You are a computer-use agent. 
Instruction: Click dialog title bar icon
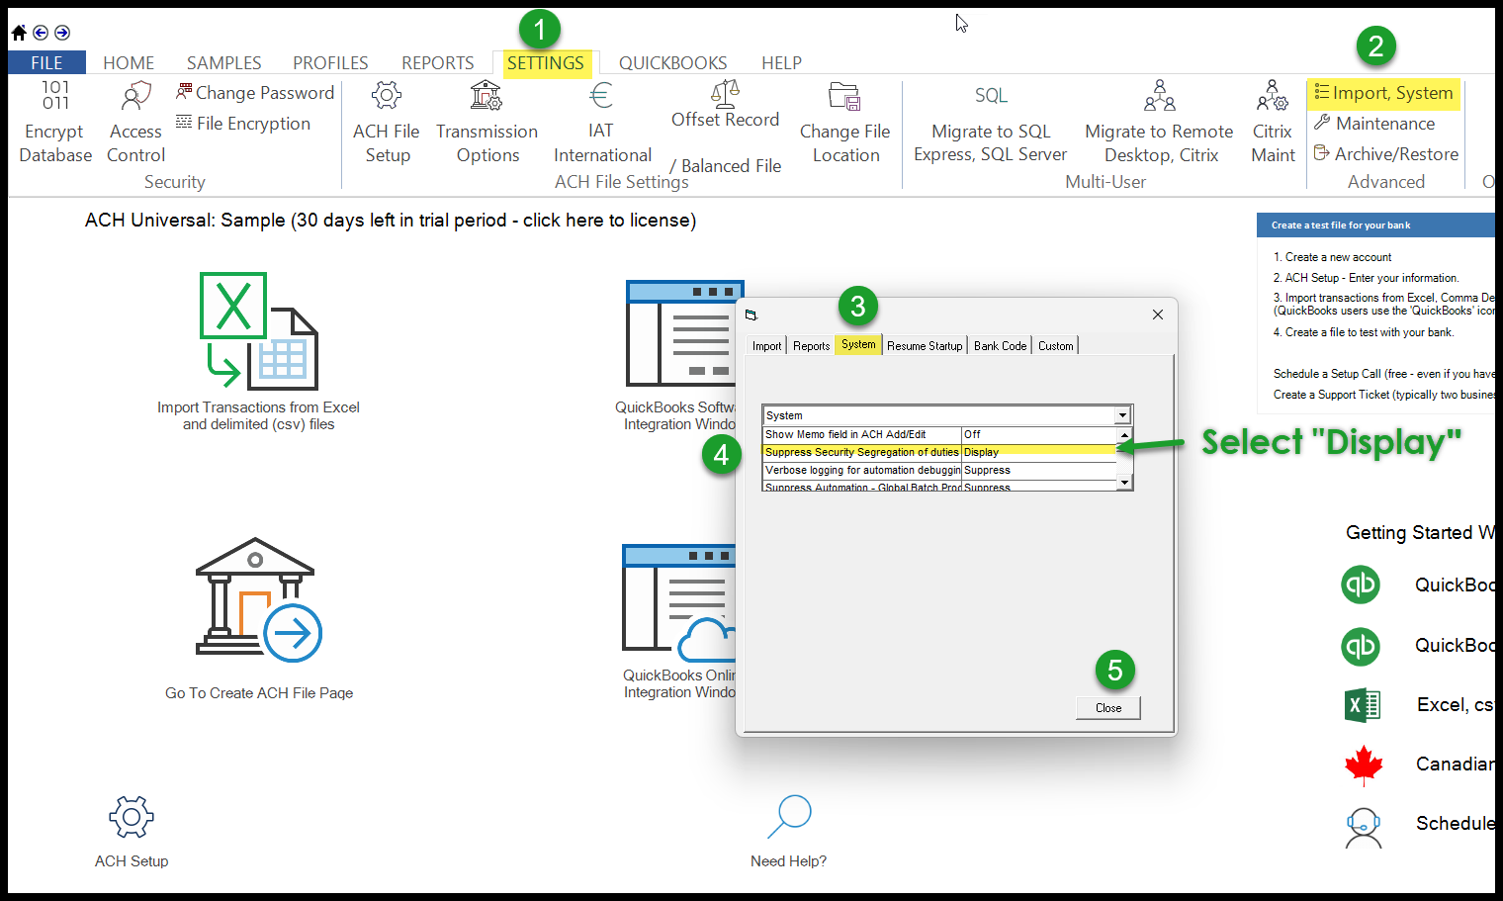point(751,315)
